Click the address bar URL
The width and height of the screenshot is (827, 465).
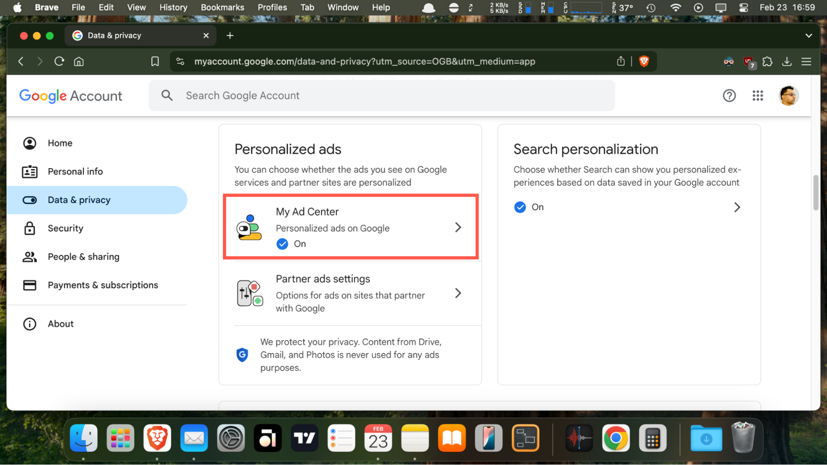pyautogui.click(x=364, y=61)
